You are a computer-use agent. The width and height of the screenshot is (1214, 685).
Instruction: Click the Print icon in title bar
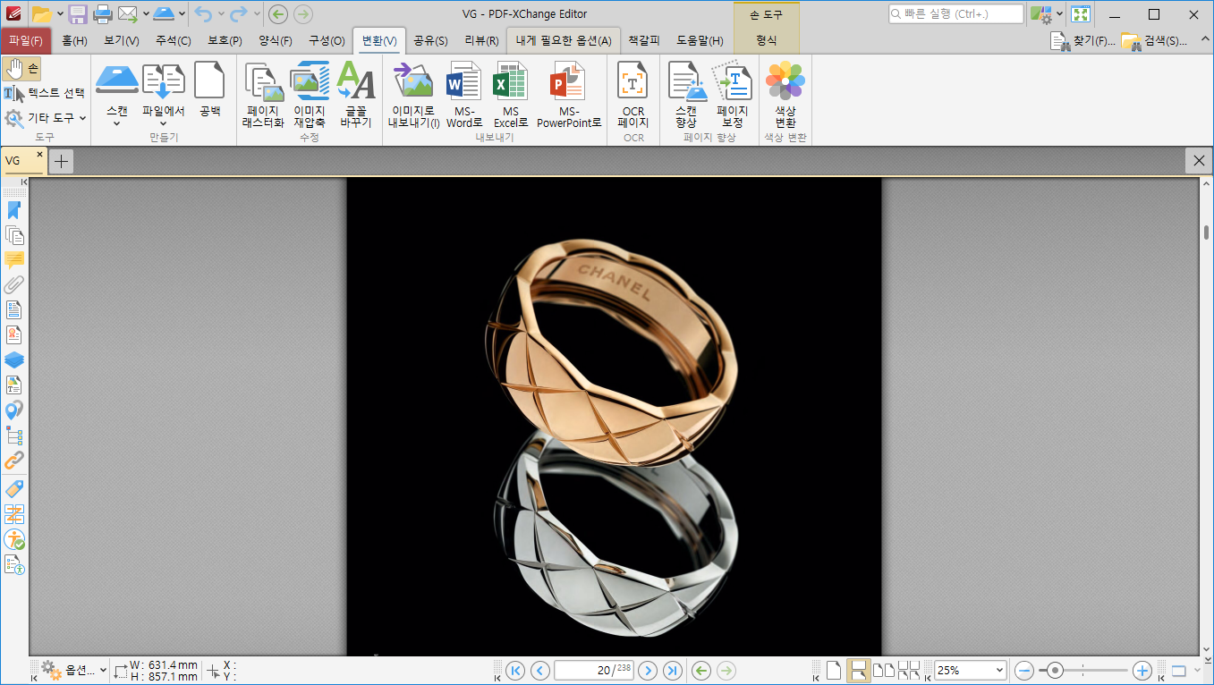(x=103, y=13)
